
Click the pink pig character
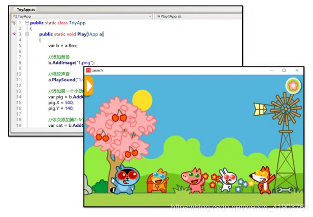click(193, 180)
